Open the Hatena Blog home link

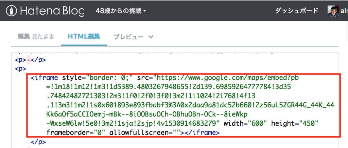pyautogui.click(x=45, y=11)
